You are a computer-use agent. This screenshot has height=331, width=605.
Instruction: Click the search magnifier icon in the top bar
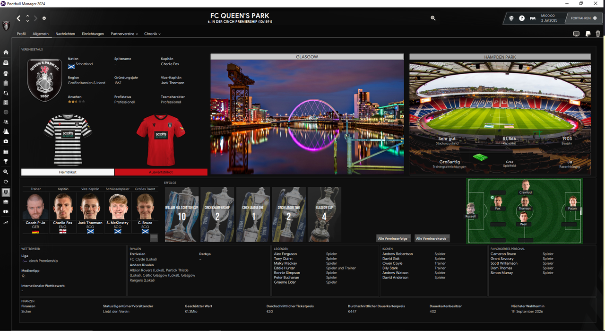433,18
